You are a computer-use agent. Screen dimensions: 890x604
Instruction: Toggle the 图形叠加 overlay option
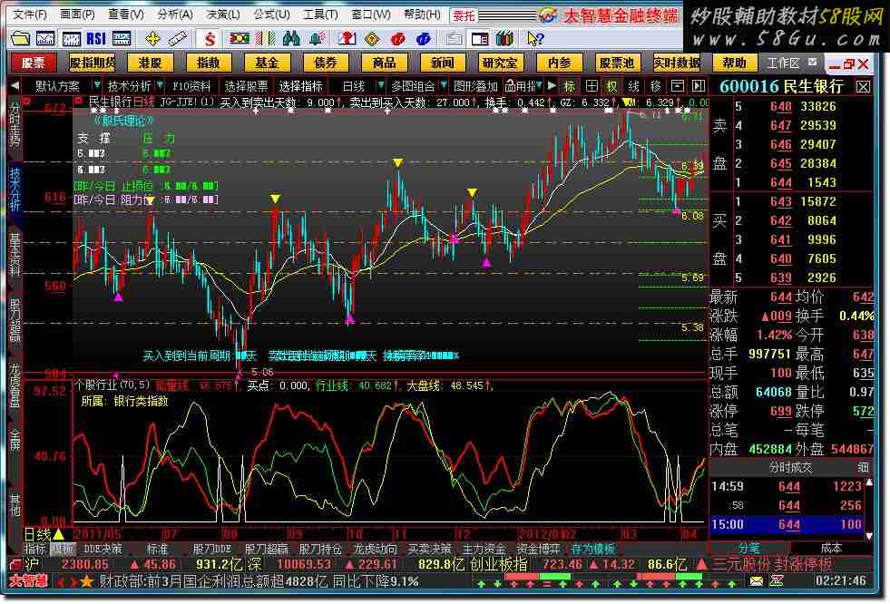tap(475, 86)
